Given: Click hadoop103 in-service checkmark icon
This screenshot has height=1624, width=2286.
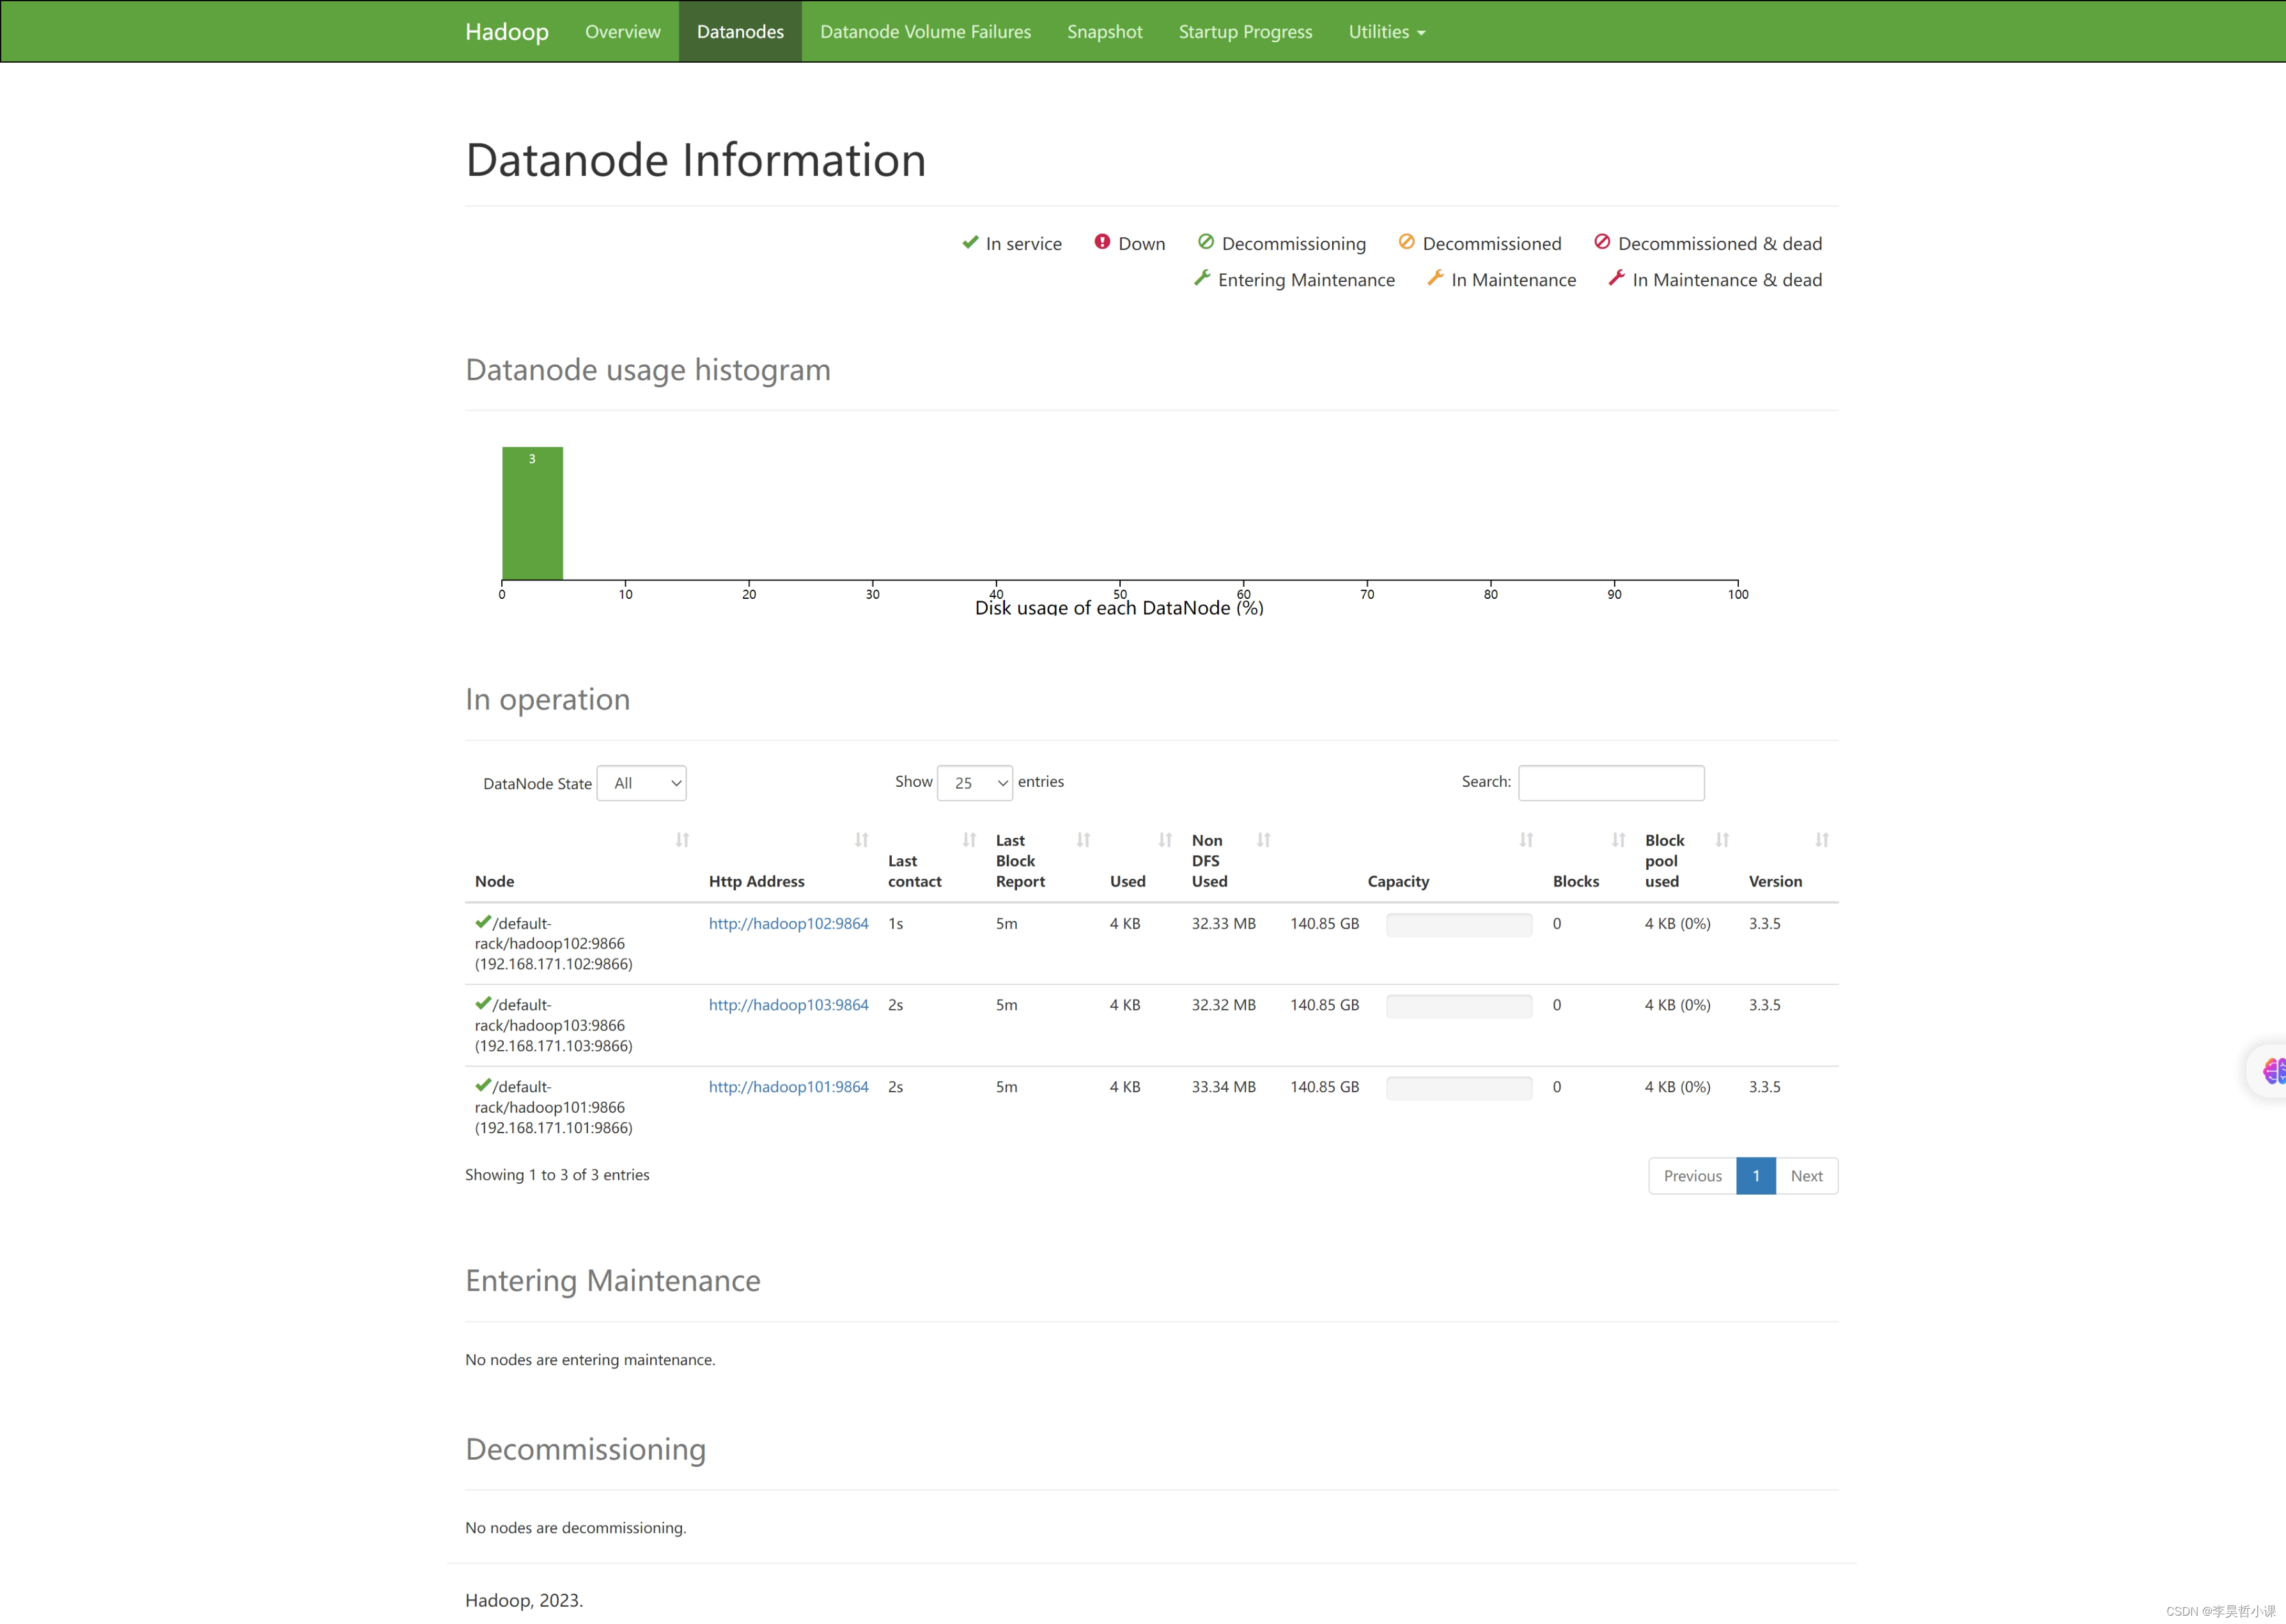Looking at the screenshot, I should 483,1003.
